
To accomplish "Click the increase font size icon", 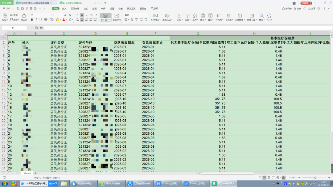I will pos(66,15).
